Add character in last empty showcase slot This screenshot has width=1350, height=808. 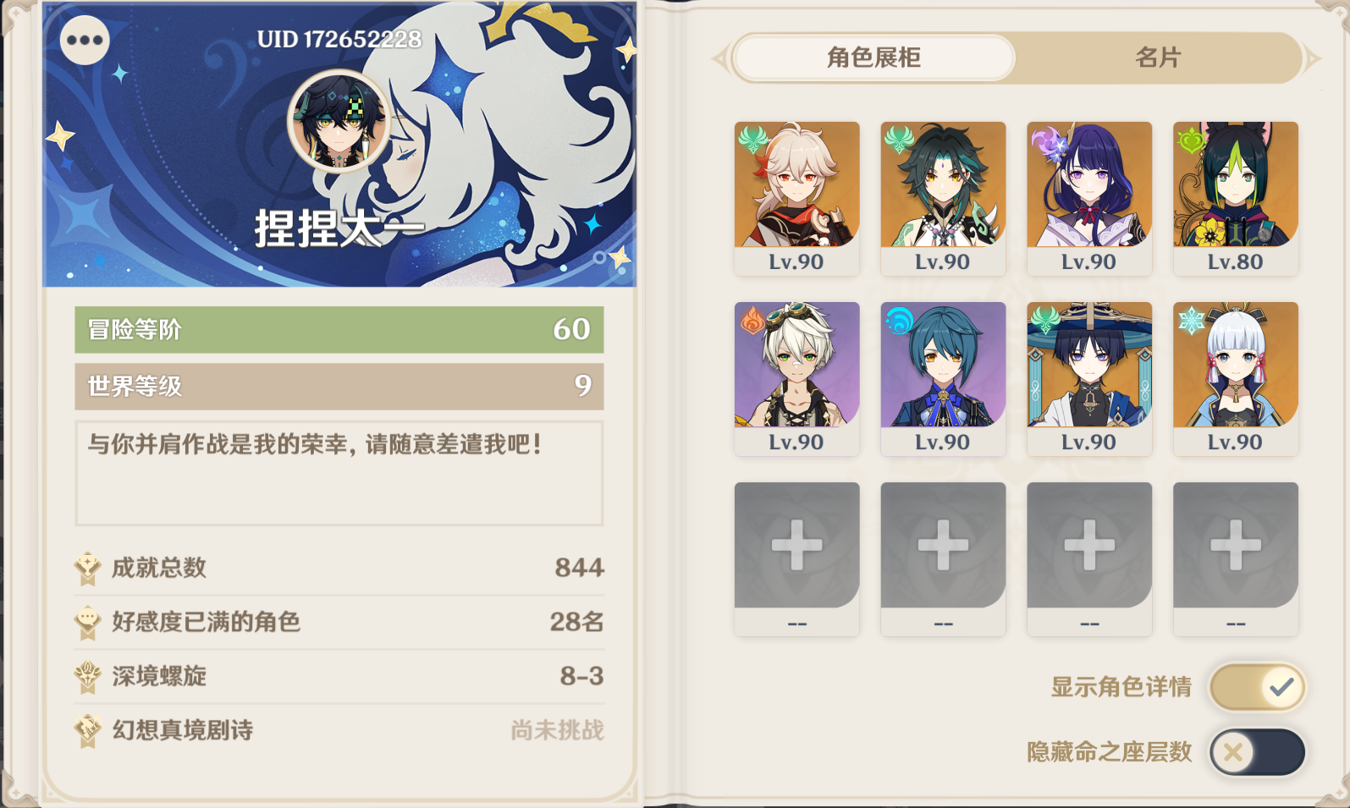1236,558
